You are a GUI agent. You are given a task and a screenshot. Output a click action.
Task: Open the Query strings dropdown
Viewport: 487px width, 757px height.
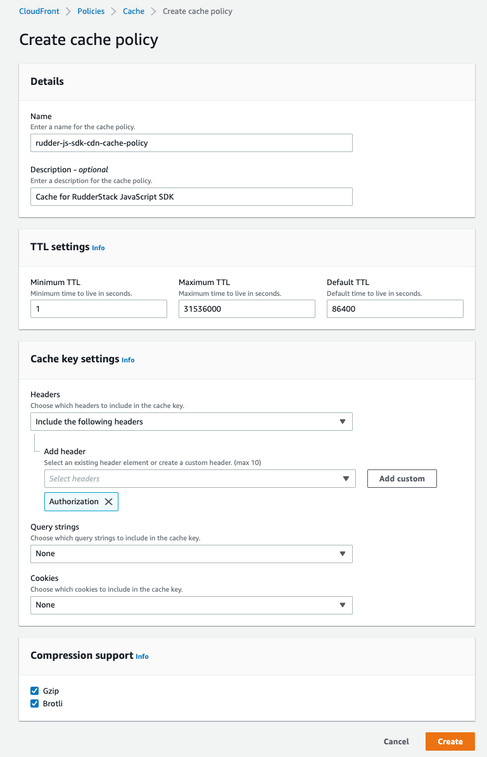[191, 554]
